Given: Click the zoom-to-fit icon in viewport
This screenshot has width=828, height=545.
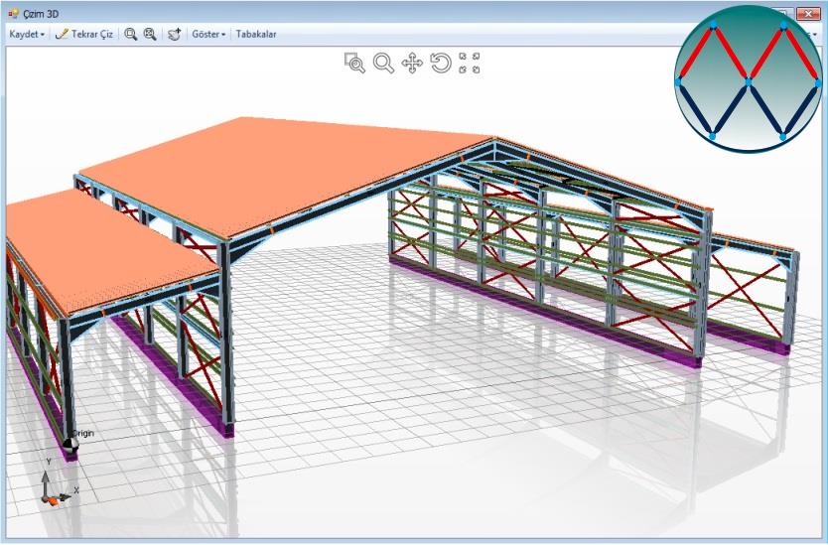Looking at the screenshot, I should pos(470,64).
